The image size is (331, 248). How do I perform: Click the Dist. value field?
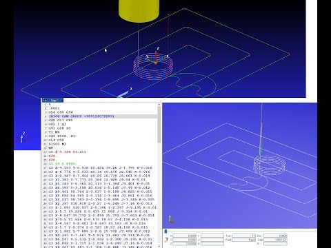275,236
